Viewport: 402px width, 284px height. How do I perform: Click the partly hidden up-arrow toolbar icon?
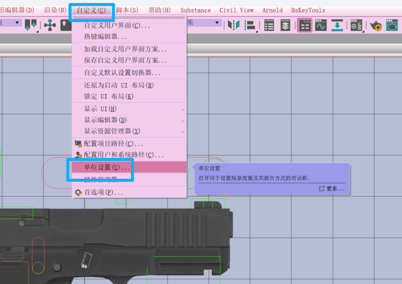coord(66,25)
